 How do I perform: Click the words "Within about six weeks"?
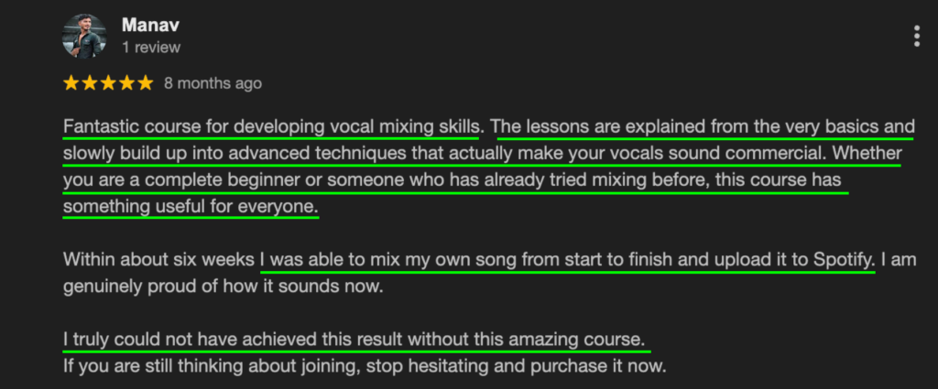coord(158,259)
